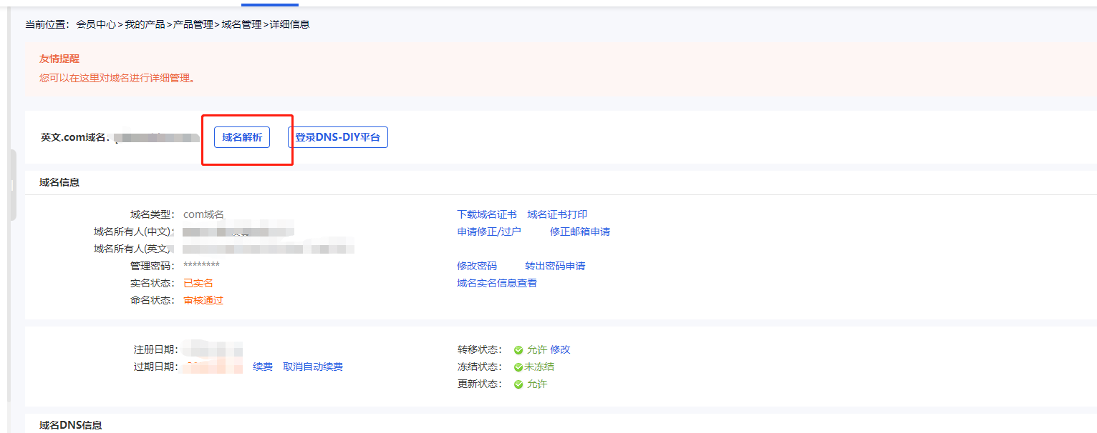Image resolution: width=1097 pixels, height=433 pixels.
Task: Open the 域名证书打印 link
Action: tap(557, 214)
